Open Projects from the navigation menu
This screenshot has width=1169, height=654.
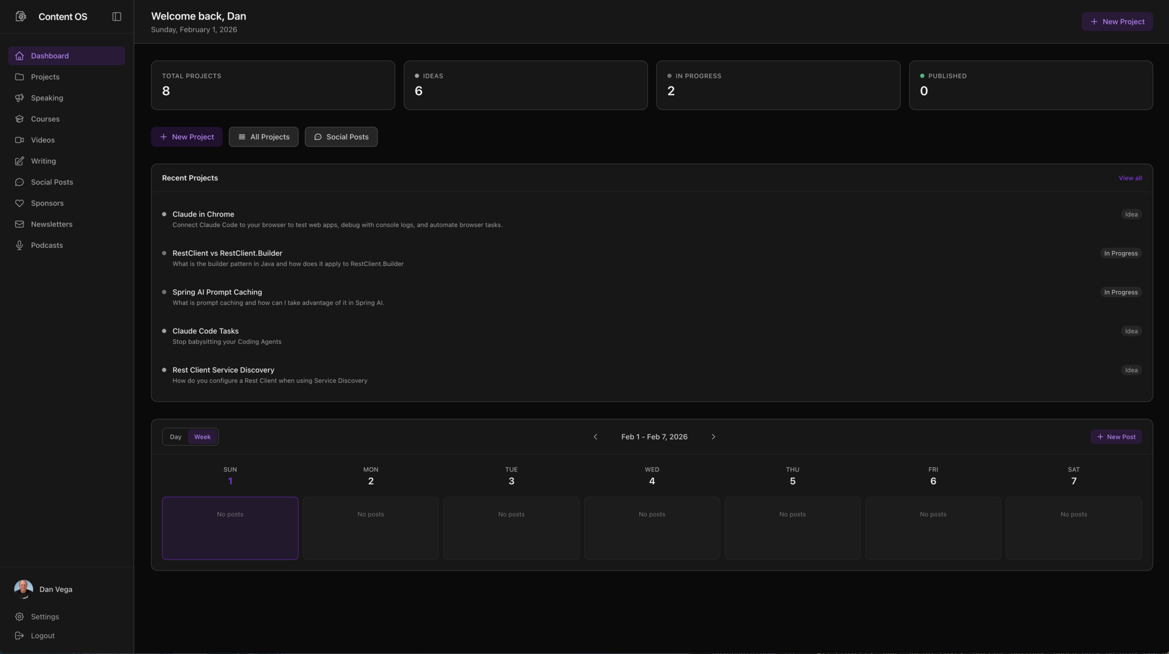(x=44, y=77)
